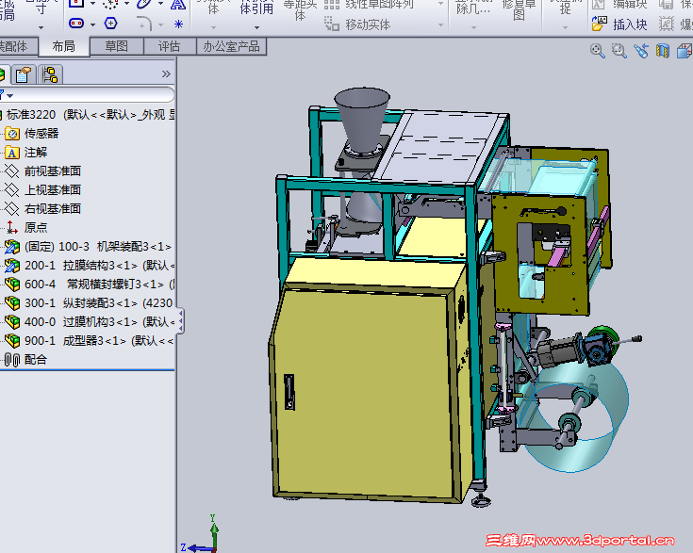This screenshot has width=693, height=553.
Task: Select the 配合 mates folder
Action: click(x=25, y=360)
